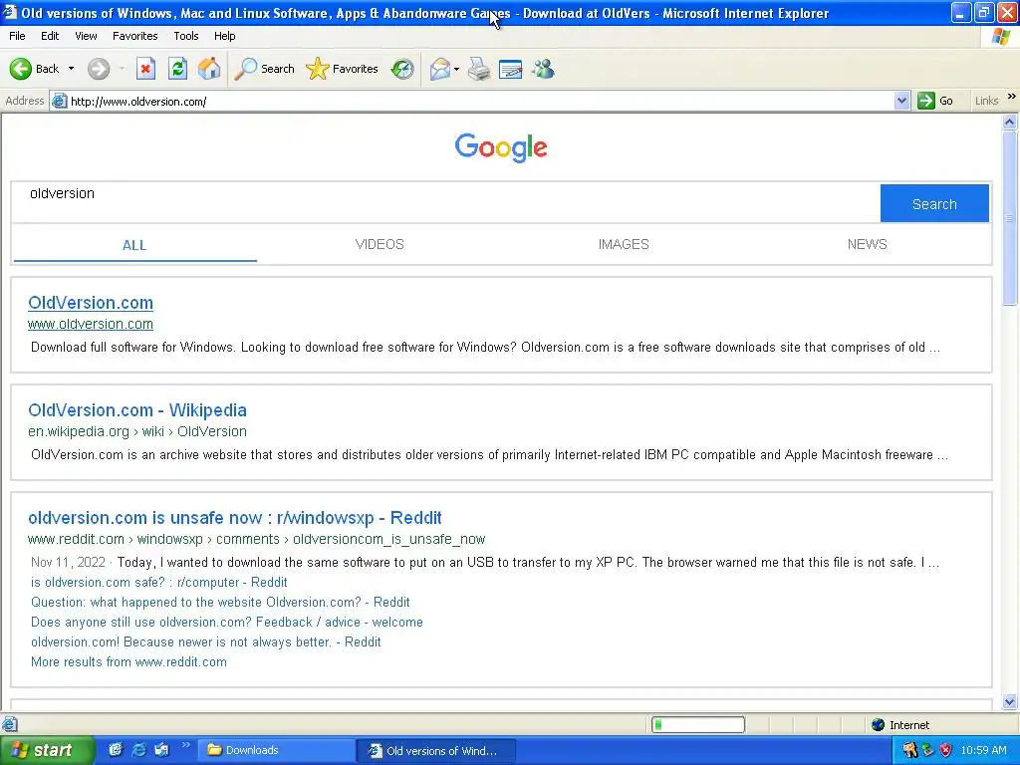This screenshot has width=1020, height=765.
Task: Expand the Links toolbar chevron
Action: 1012,97
